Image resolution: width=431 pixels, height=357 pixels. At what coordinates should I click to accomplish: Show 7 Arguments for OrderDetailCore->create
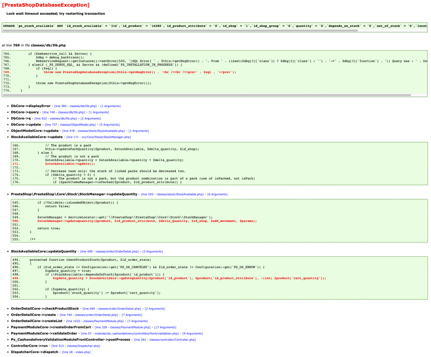click(x=131, y=314)
